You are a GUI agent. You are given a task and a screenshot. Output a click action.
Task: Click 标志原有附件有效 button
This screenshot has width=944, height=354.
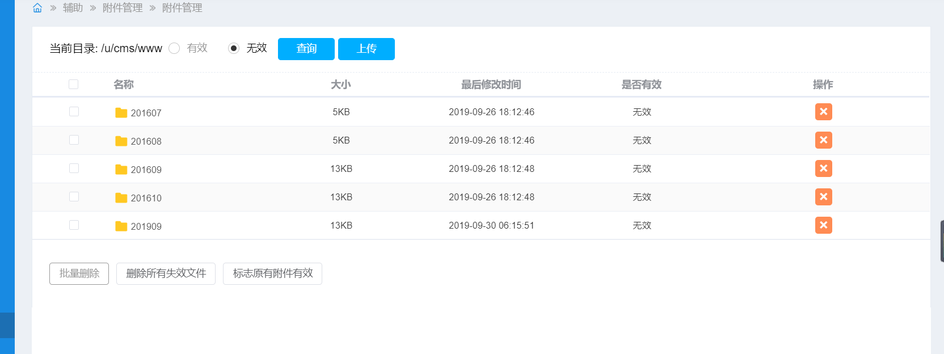click(x=272, y=273)
